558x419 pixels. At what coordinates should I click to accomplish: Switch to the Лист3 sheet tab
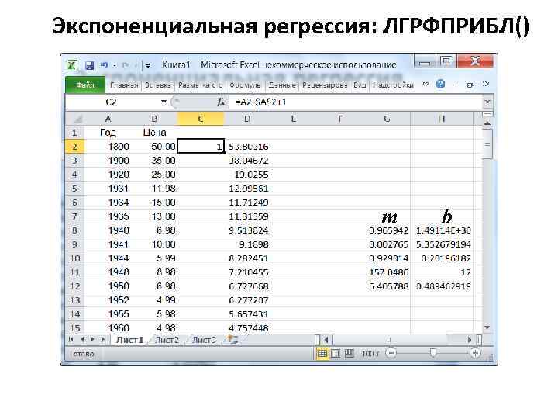(x=204, y=340)
